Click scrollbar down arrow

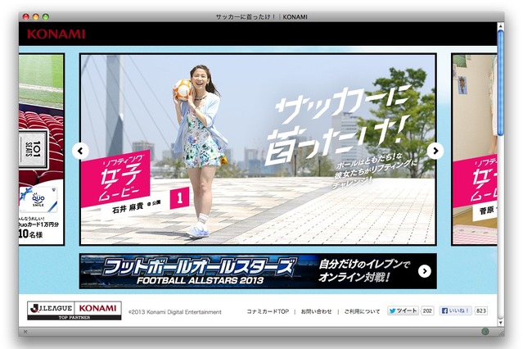501,323
